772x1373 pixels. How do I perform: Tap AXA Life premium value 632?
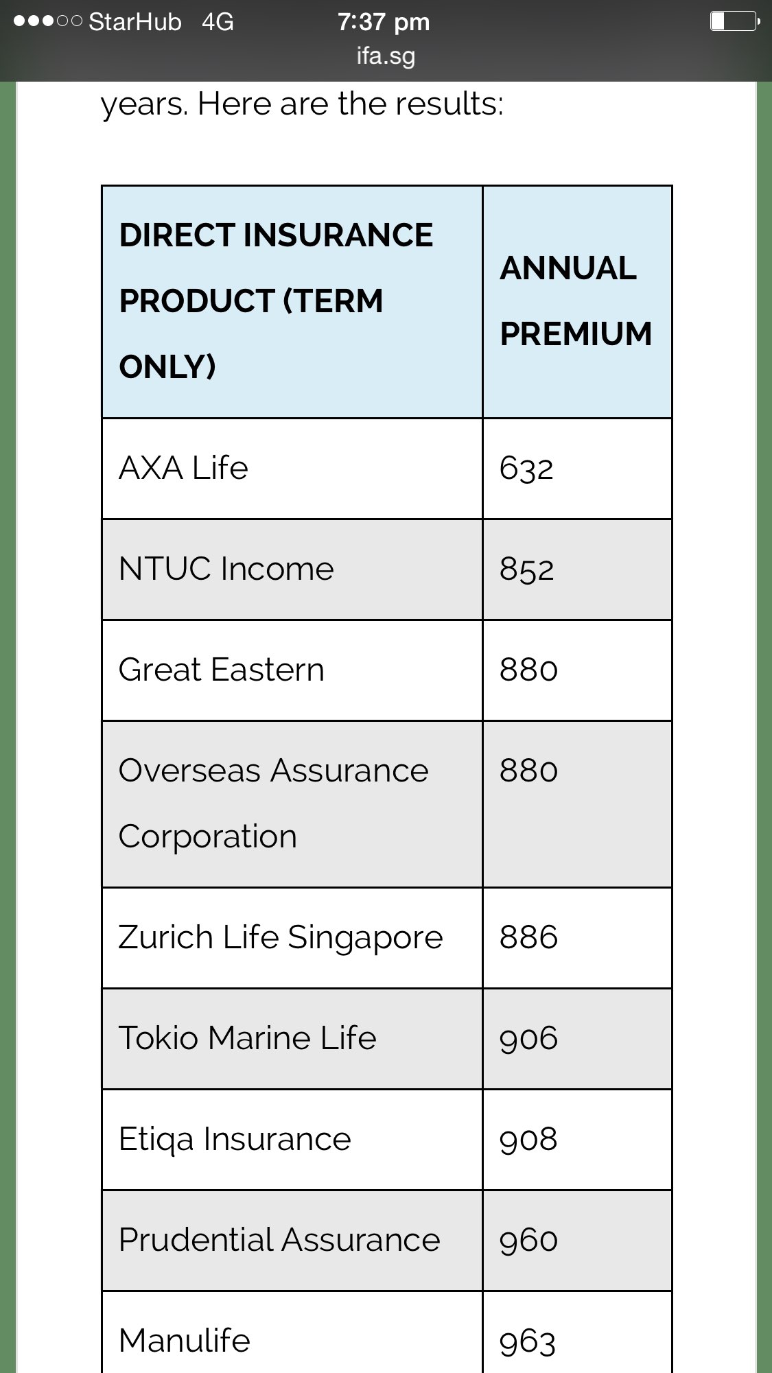[x=526, y=469]
